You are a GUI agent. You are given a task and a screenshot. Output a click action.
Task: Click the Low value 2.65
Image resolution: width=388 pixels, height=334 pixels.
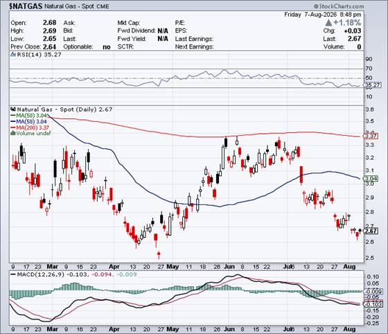click(x=49, y=39)
